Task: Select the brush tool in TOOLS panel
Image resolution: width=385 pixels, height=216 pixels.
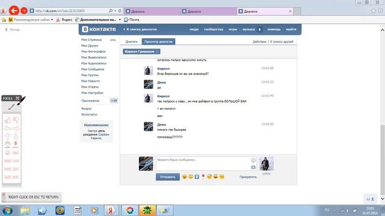Action: click(11, 107)
